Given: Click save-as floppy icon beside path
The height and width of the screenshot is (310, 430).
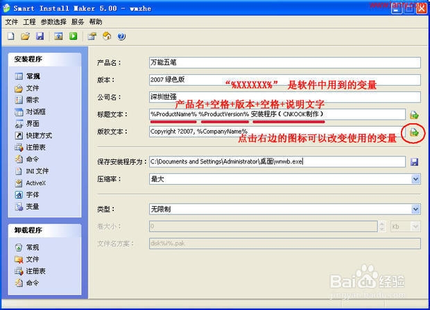Looking at the screenshot, I should tap(414, 162).
